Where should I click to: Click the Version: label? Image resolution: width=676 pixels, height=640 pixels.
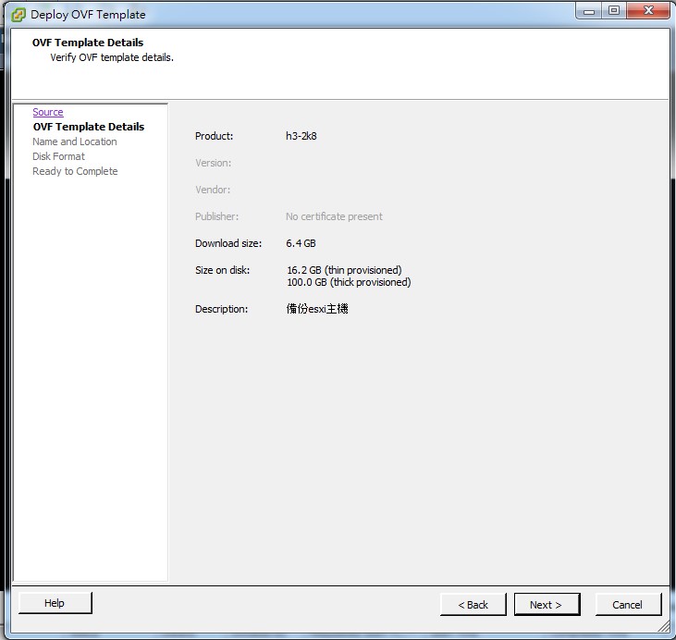coord(213,163)
